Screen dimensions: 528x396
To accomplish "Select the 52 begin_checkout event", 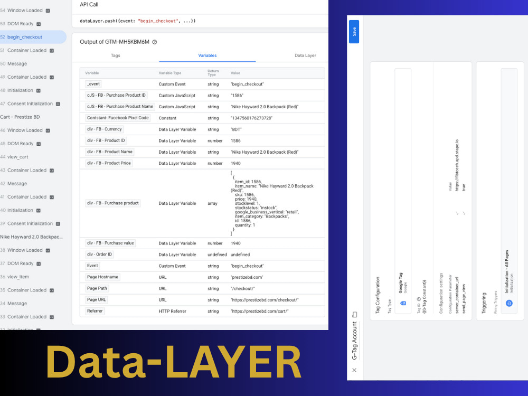I will point(33,37).
